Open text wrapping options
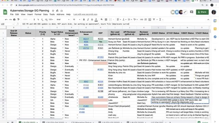 click(x=130, y=19)
